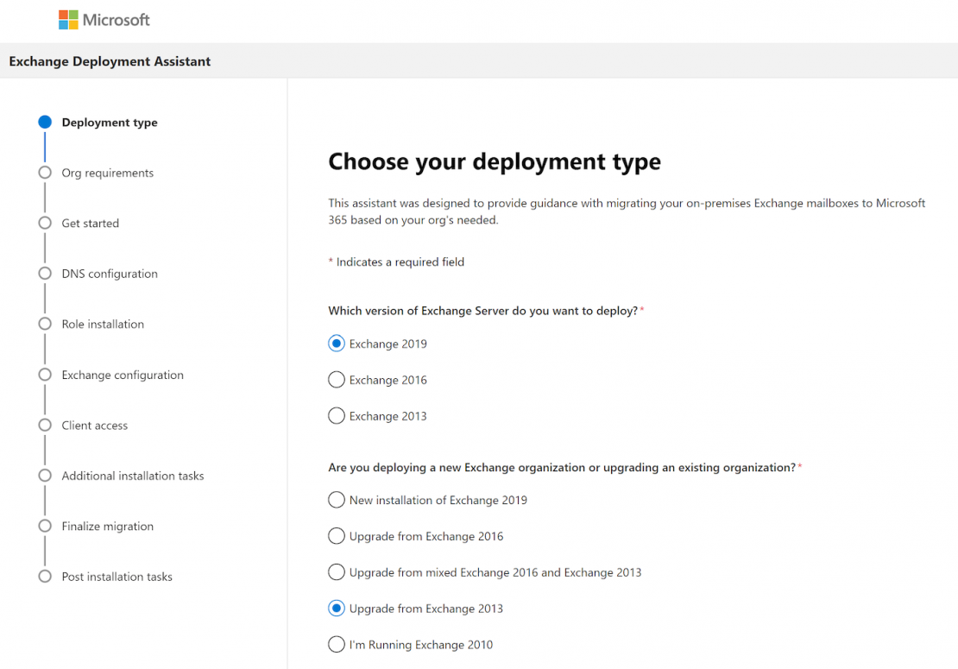Screen dimensions: 958x669
Task: Open the DNS configuration step
Action: (44, 273)
